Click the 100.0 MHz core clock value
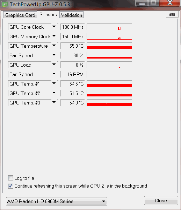The width and height of the screenshot is (181, 210). (72, 27)
